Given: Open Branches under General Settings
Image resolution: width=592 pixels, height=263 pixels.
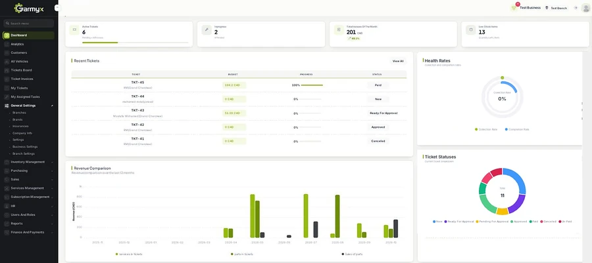Looking at the screenshot, I should (x=19, y=113).
